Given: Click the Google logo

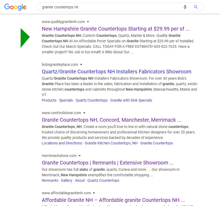Looking at the screenshot, I should tap(15, 7).
